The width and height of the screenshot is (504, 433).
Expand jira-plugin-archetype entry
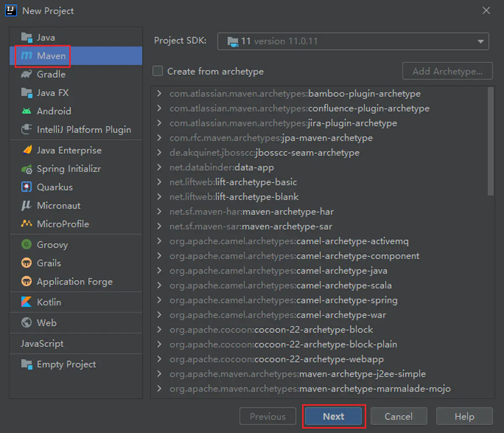coord(159,123)
